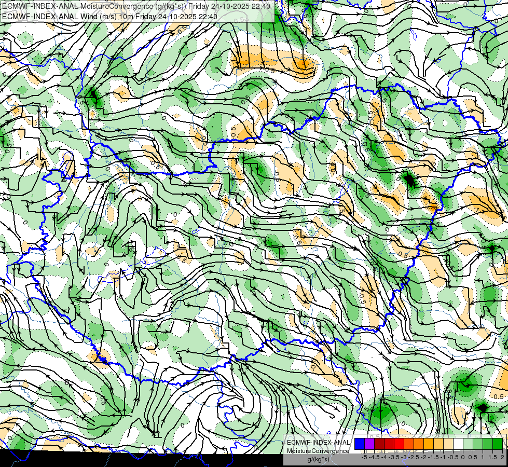508x467 pixels.
Task: Click the blue legend swatch
Action: point(360,444)
